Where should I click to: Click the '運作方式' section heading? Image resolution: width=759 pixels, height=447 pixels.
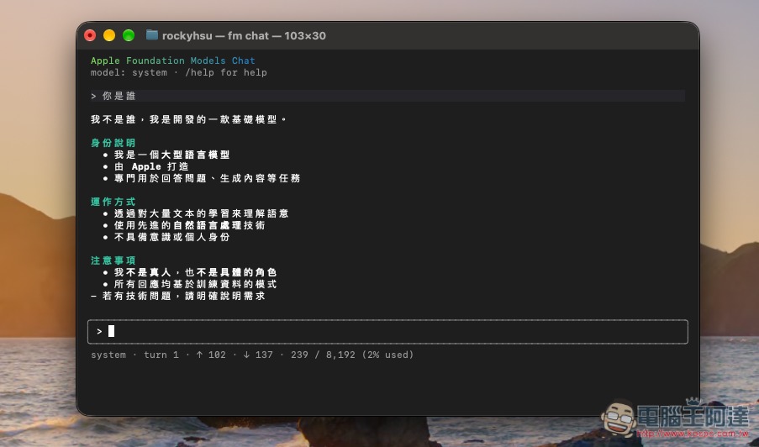113,202
